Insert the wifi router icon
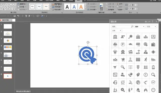This screenshot has height=93, width=161. point(138,52)
